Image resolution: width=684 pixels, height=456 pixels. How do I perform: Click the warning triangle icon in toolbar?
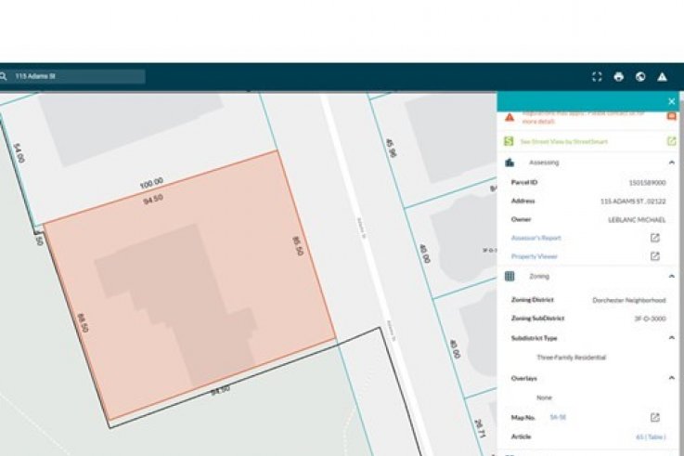pyautogui.click(x=663, y=77)
